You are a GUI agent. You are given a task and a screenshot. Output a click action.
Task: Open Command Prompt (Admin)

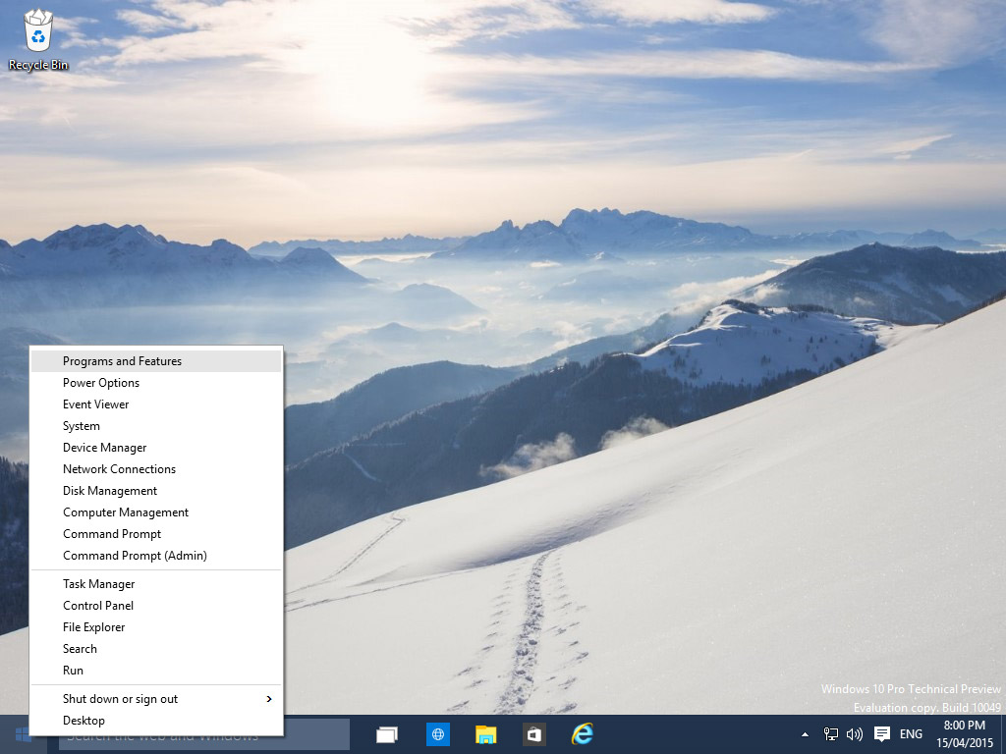[x=134, y=555]
